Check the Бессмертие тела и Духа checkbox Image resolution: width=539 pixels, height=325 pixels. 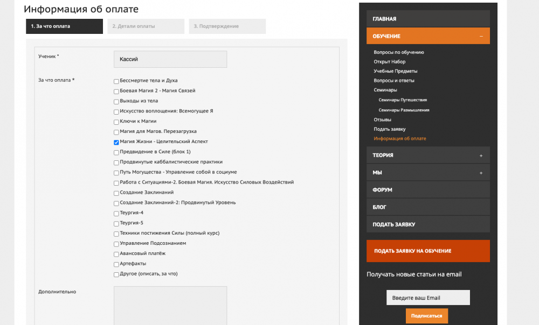pos(116,81)
